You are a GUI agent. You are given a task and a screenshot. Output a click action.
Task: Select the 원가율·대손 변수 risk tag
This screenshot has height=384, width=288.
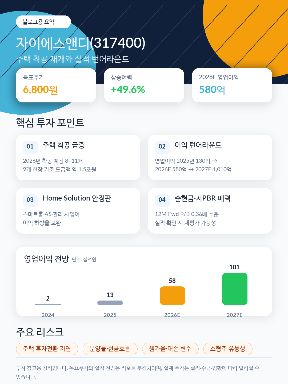click(170, 349)
